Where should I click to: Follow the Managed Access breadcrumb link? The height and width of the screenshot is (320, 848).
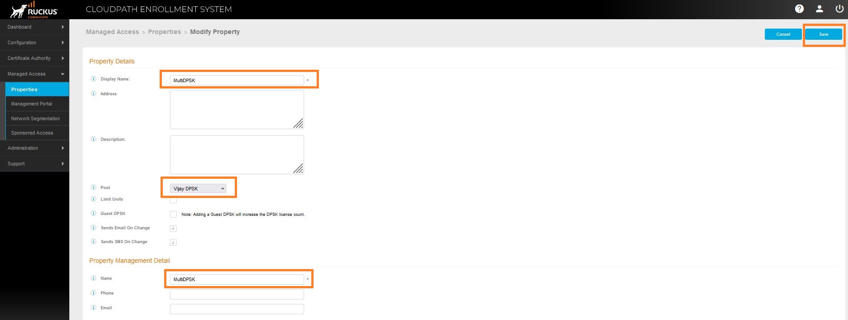[112, 32]
